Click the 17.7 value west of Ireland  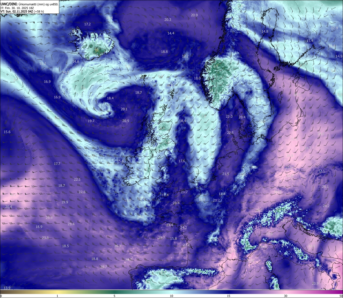tap(57, 164)
